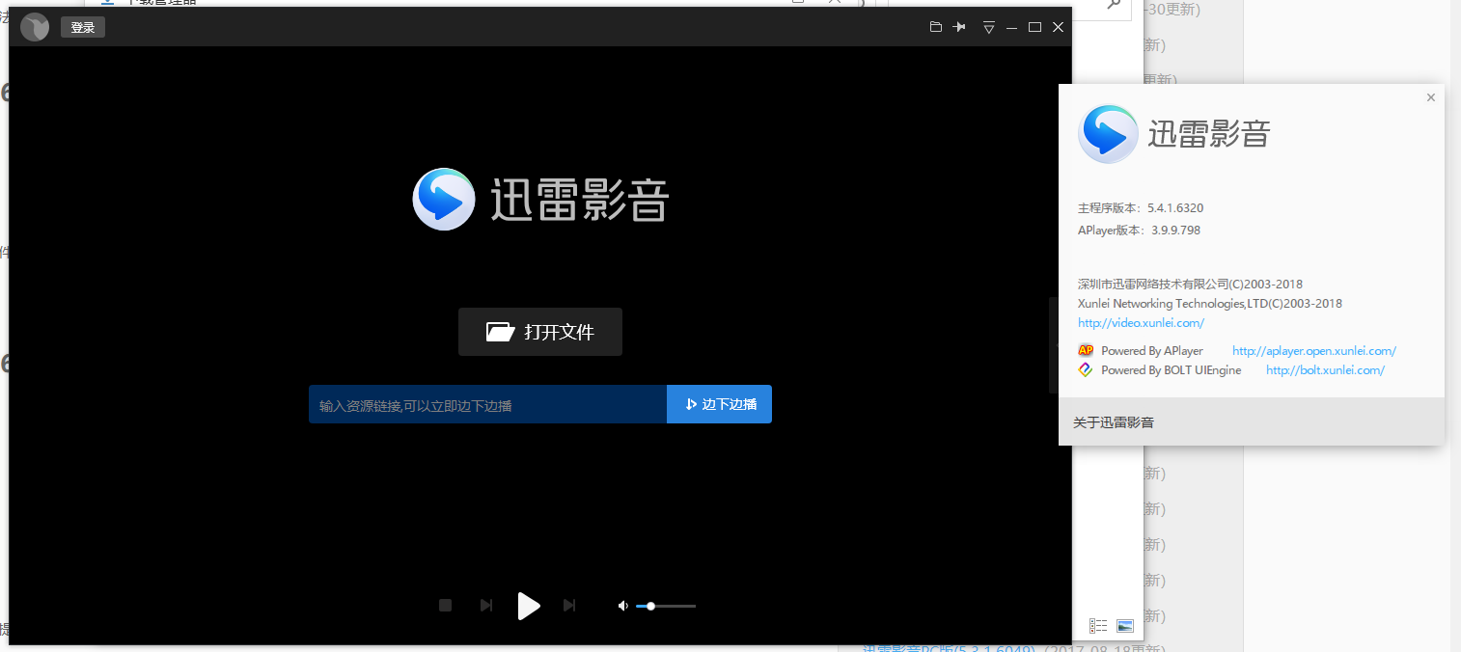Mute audio via the speaker icon
This screenshot has height=652, width=1461.
click(622, 605)
